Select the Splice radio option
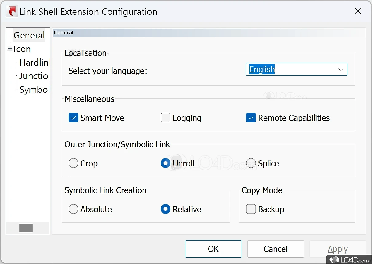 coord(251,163)
